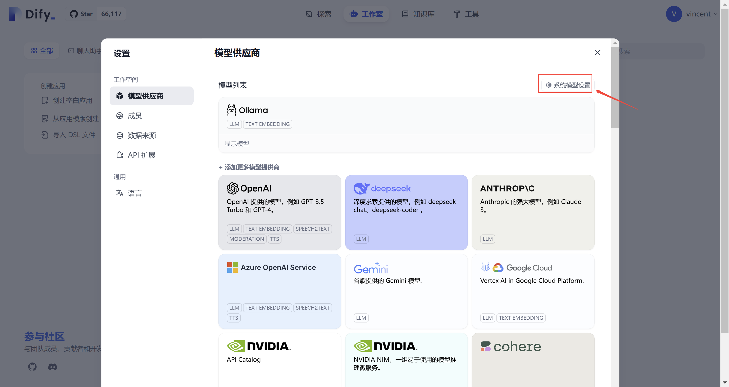Expand 显示模型 under Ollama
Screen dimensions: 729x387
pos(237,143)
